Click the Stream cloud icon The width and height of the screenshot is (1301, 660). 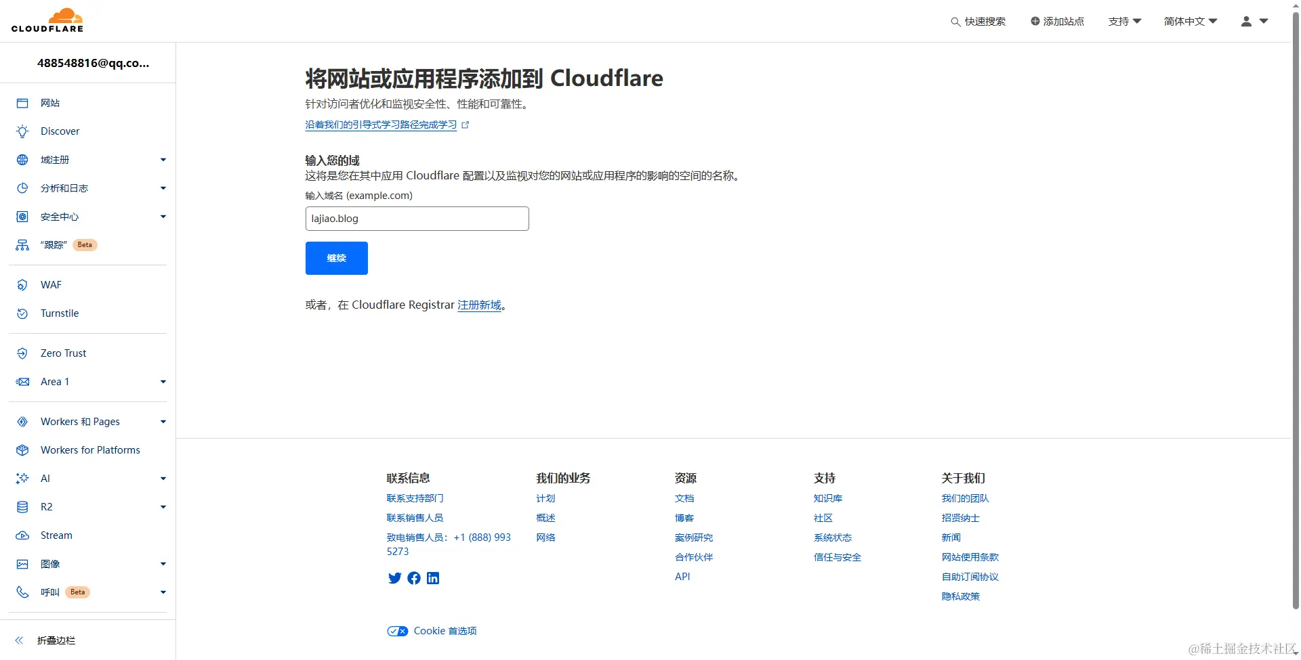(x=22, y=535)
